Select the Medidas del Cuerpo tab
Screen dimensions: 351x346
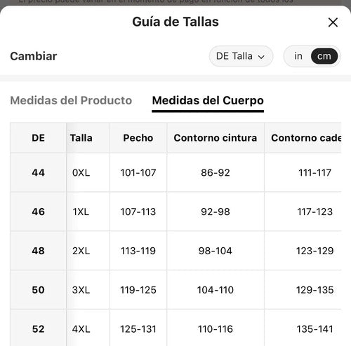click(208, 101)
